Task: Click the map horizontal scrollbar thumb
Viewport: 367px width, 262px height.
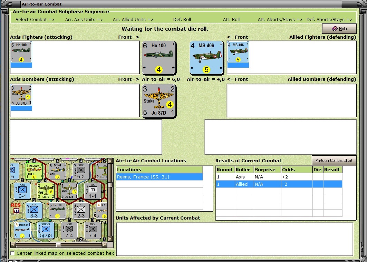Action: pos(58,245)
